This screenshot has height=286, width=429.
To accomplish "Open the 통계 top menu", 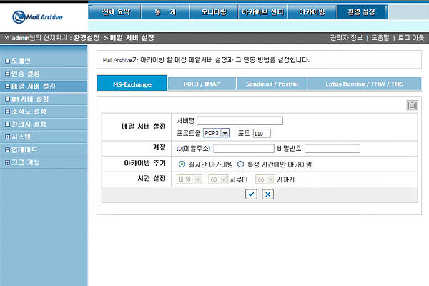I will (165, 11).
